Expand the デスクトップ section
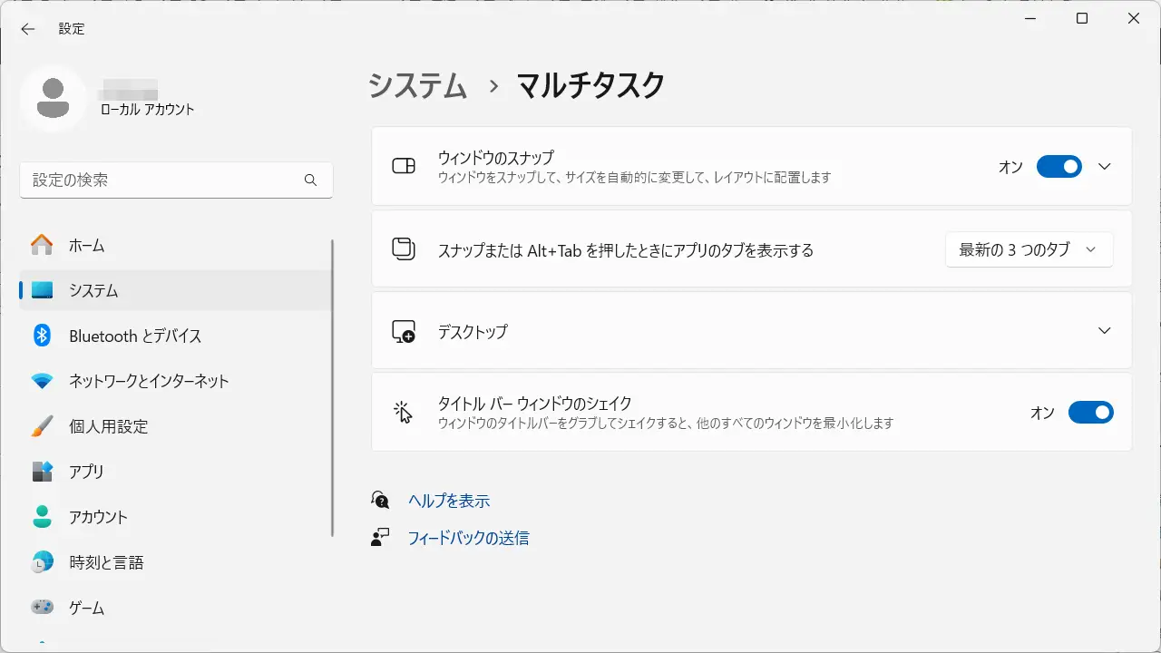 point(1104,331)
